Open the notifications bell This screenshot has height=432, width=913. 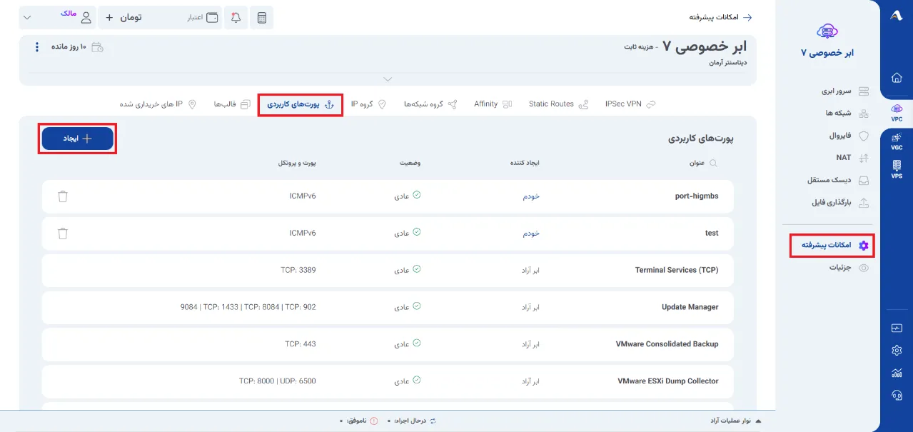point(236,18)
